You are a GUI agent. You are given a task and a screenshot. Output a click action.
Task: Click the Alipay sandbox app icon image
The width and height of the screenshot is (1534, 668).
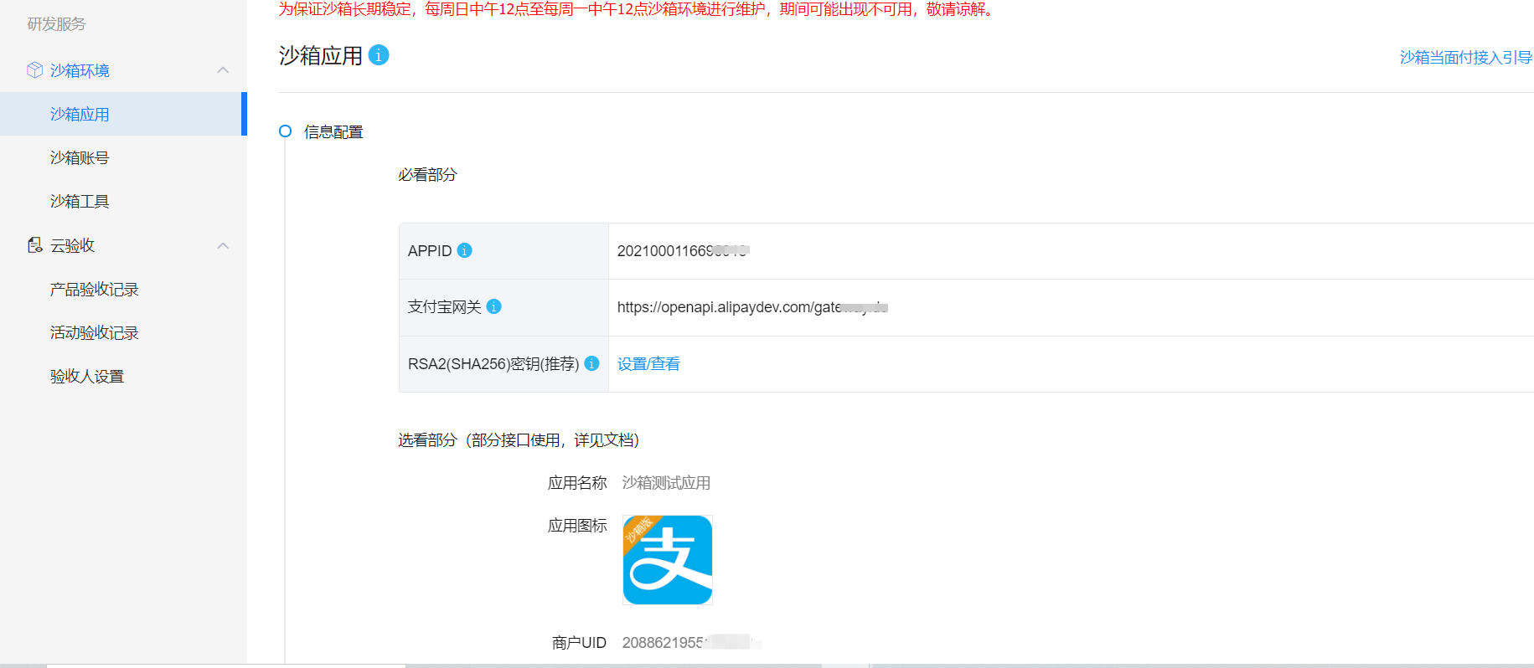tap(668, 560)
